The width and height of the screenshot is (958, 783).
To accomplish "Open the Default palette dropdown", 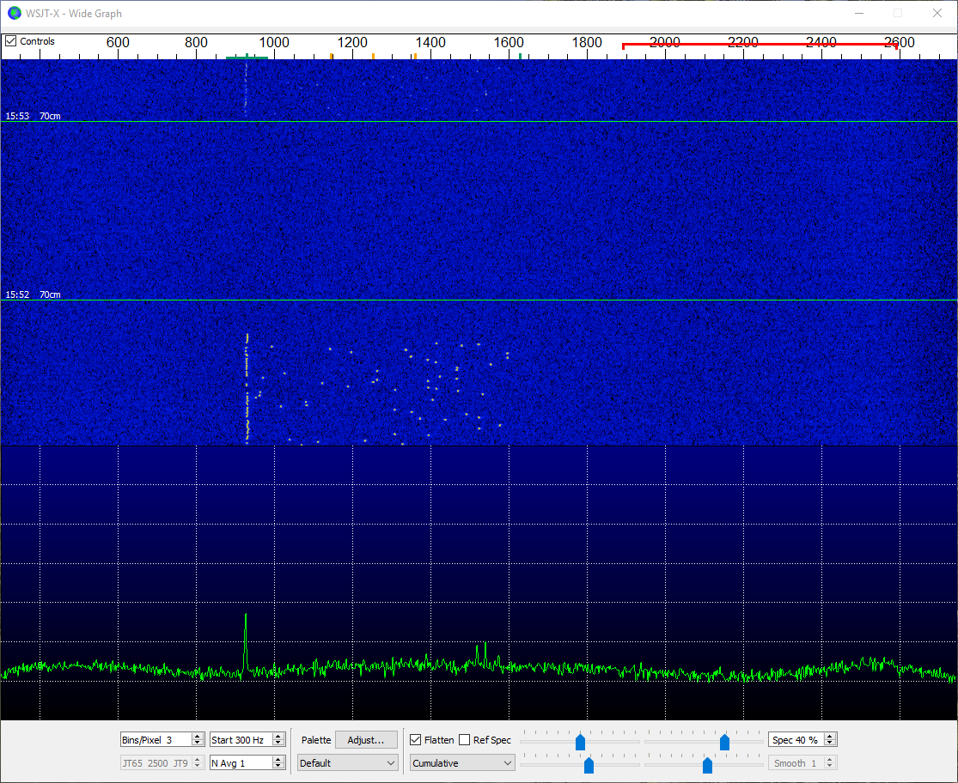I will click(x=348, y=763).
